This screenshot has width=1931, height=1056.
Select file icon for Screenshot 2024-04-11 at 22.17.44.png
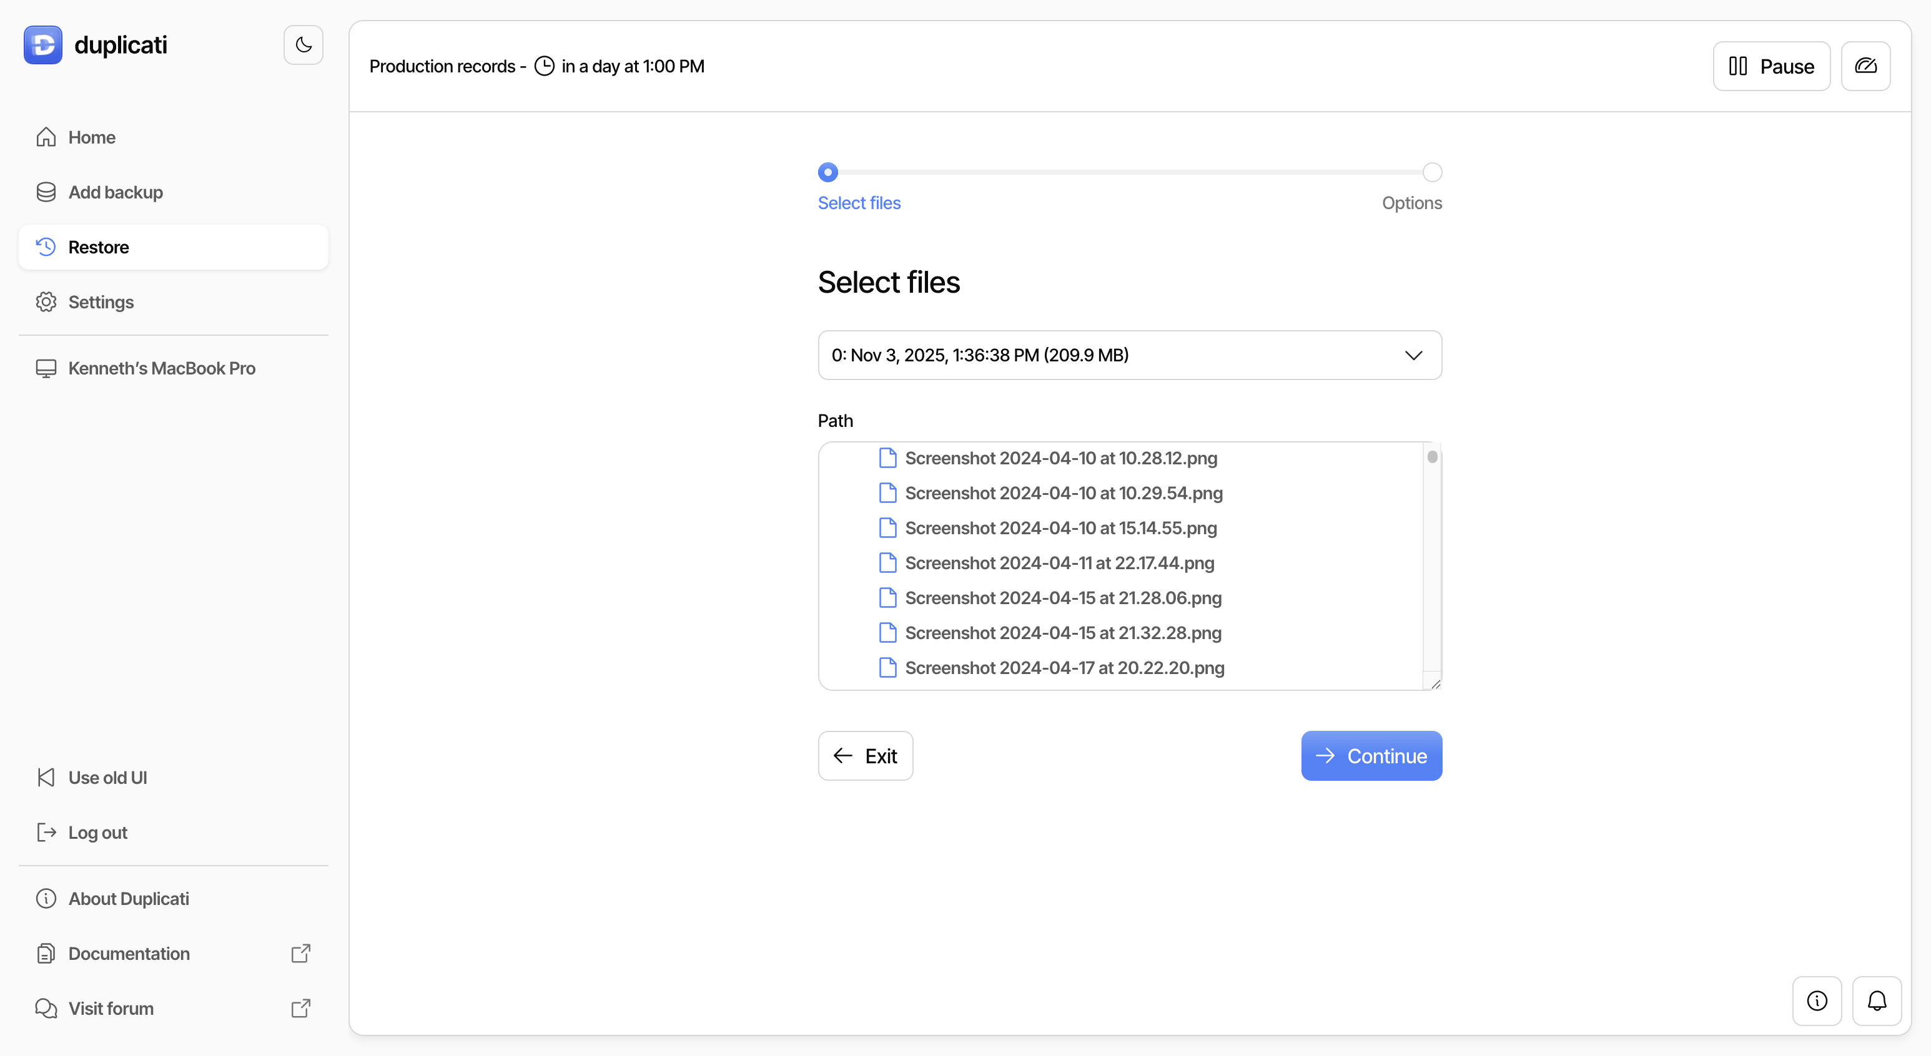tap(887, 562)
